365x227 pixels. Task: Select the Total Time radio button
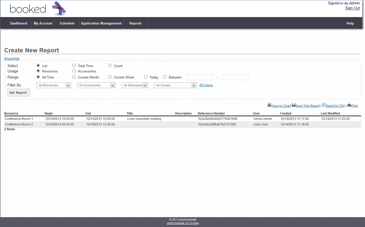74,66
